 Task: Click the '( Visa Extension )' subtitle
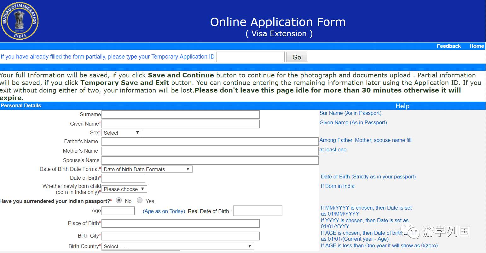tap(279, 34)
